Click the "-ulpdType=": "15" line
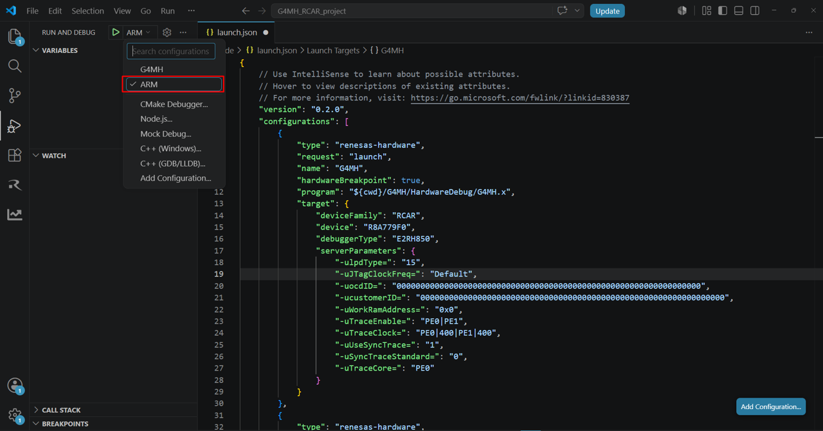823x431 pixels. [379, 262]
